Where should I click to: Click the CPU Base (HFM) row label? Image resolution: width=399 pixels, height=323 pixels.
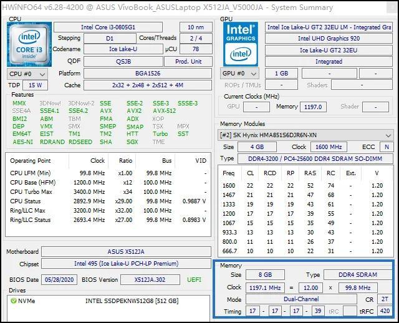point(33,183)
